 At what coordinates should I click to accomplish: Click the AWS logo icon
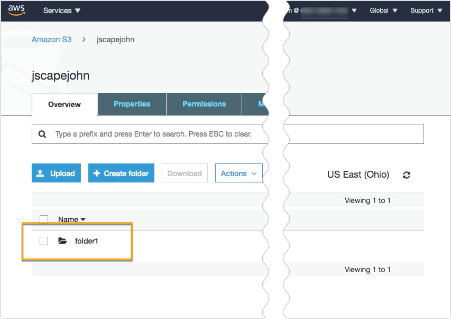(16, 10)
